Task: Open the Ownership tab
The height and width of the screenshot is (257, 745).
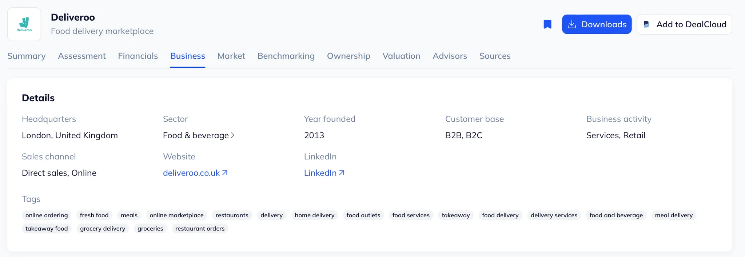Action: click(x=348, y=56)
